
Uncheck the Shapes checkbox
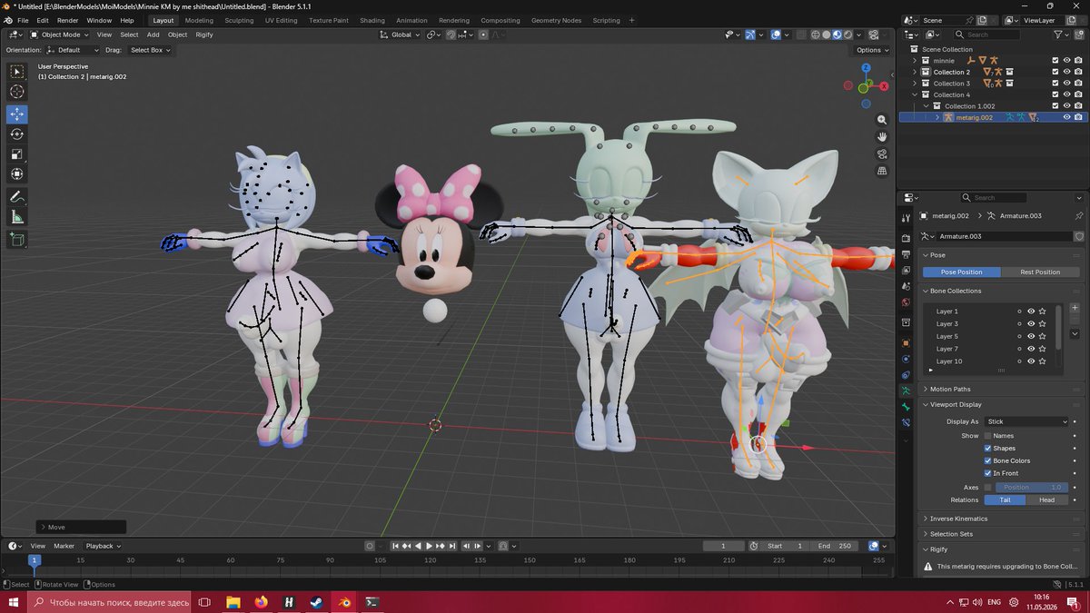click(x=988, y=449)
